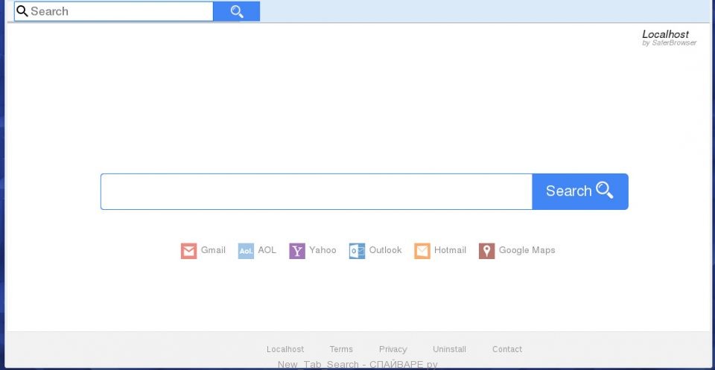715x370 pixels.
Task: Open the AOL icon shortcut
Action: tap(246, 251)
